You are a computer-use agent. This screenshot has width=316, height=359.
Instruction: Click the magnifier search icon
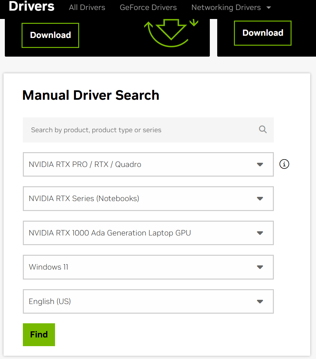(263, 130)
